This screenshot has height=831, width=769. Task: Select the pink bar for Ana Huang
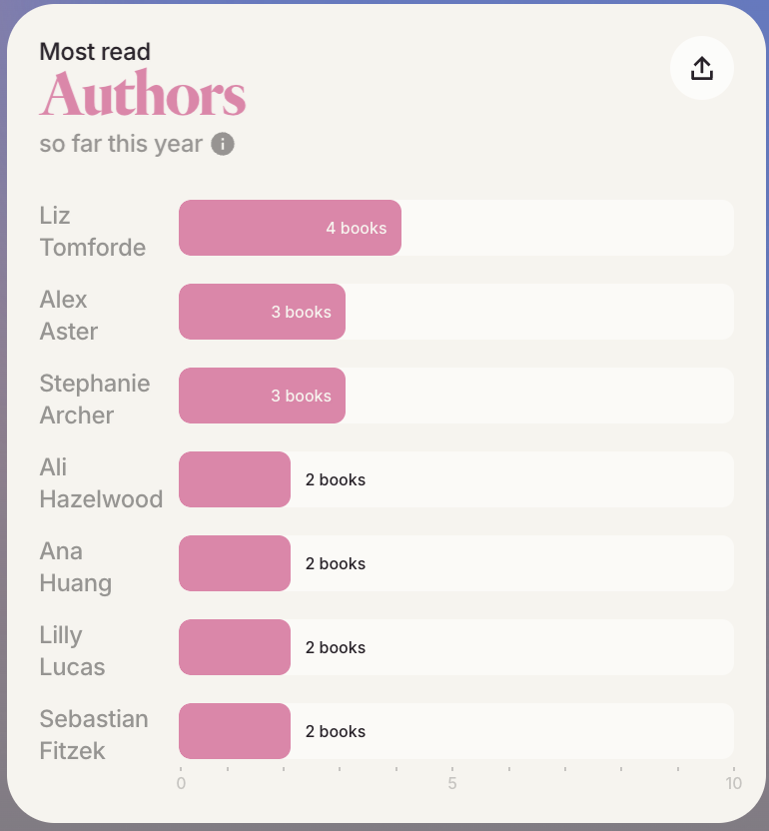pyautogui.click(x=235, y=563)
